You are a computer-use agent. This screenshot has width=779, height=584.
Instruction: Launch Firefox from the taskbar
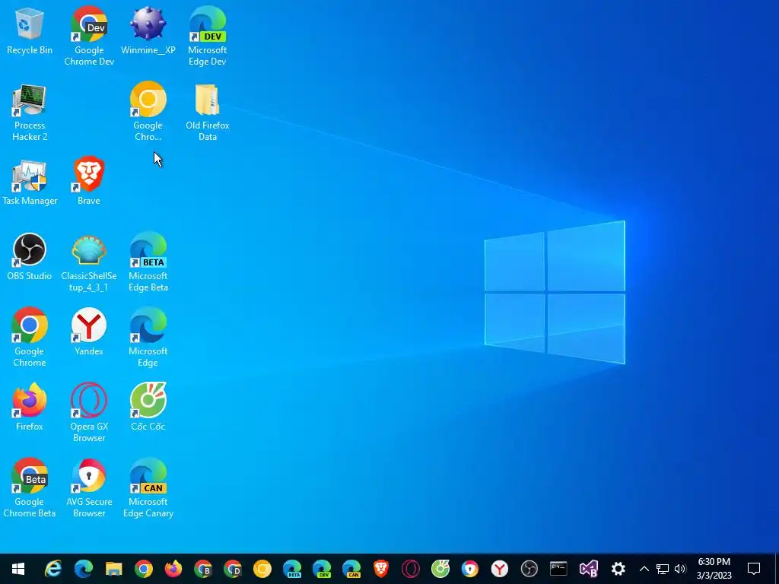(173, 569)
